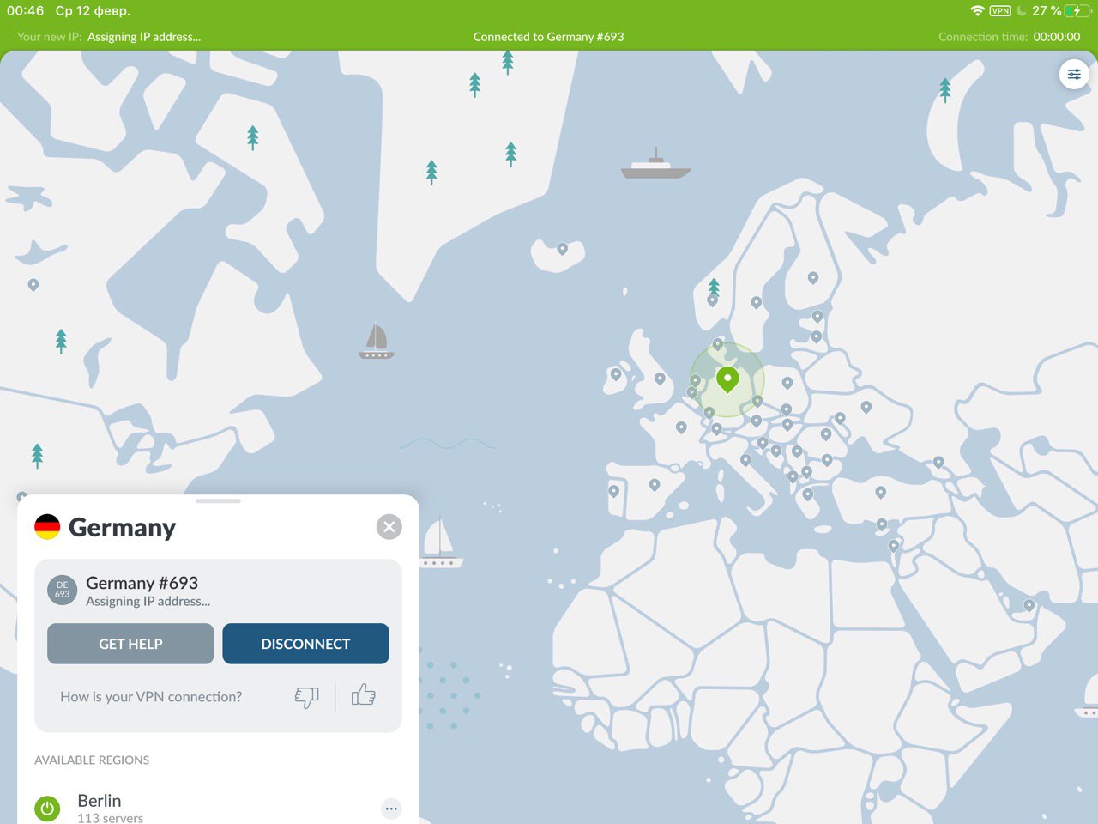Tap the AVAILABLE REGIONS heading
This screenshot has height=824, width=1098.
pos(92,760)
